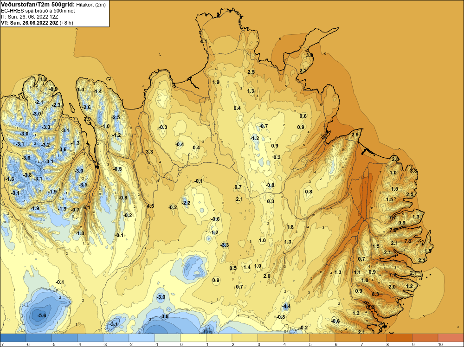Click the '-1.6' temperature value
Viewport: 464px width, 347px height.
tap(10, 179)
